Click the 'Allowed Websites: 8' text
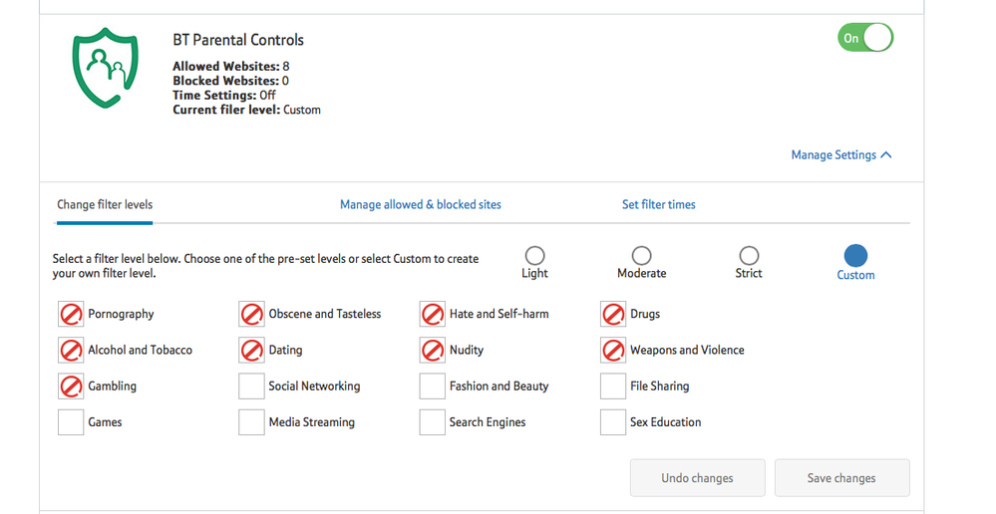Viewport: 996px width, 514px height. click(x=231, y=66)
